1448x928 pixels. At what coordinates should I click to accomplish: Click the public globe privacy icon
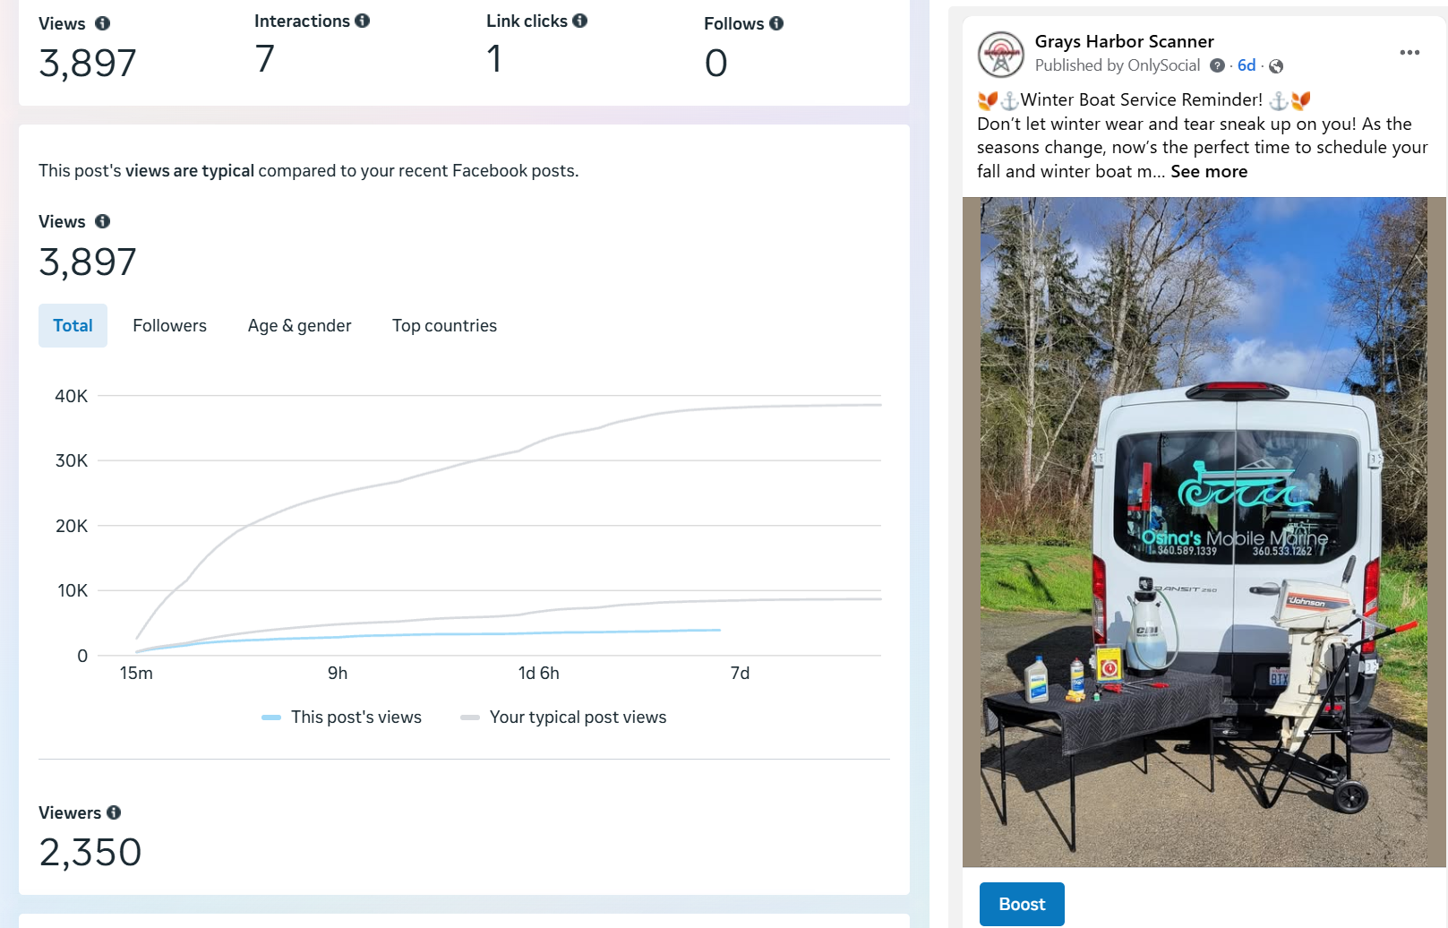coord(1276,66)
